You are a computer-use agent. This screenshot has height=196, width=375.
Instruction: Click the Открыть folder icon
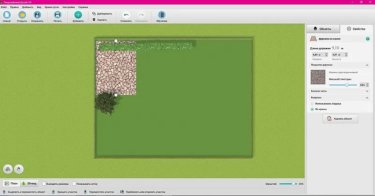tap(22, 15)
